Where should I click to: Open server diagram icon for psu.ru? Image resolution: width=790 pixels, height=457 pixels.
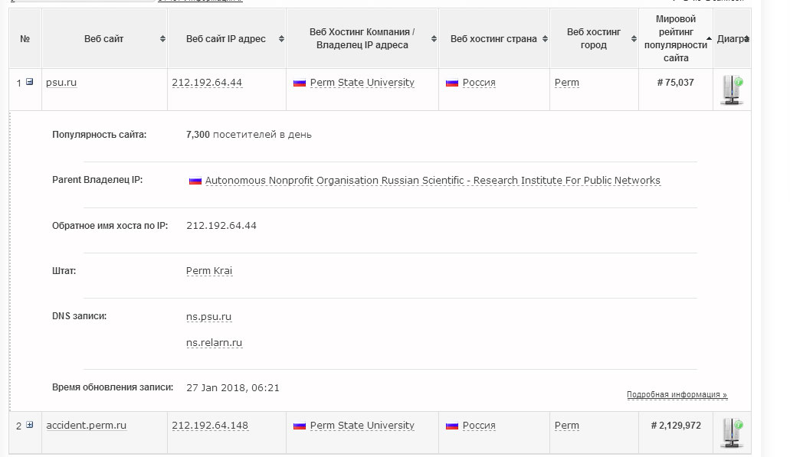pos(732,90)
